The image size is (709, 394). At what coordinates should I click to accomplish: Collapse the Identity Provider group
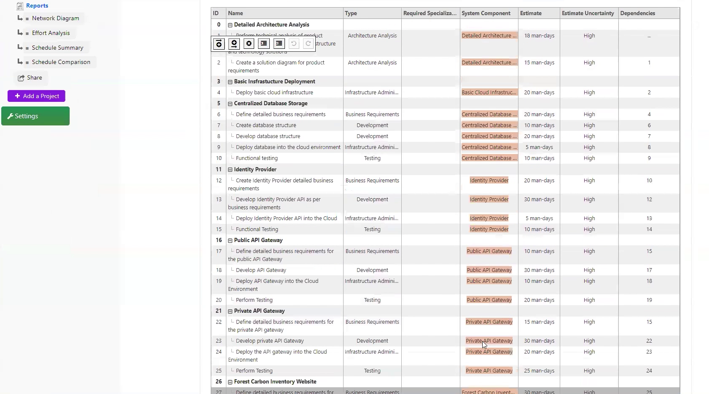tap(230, 170)
